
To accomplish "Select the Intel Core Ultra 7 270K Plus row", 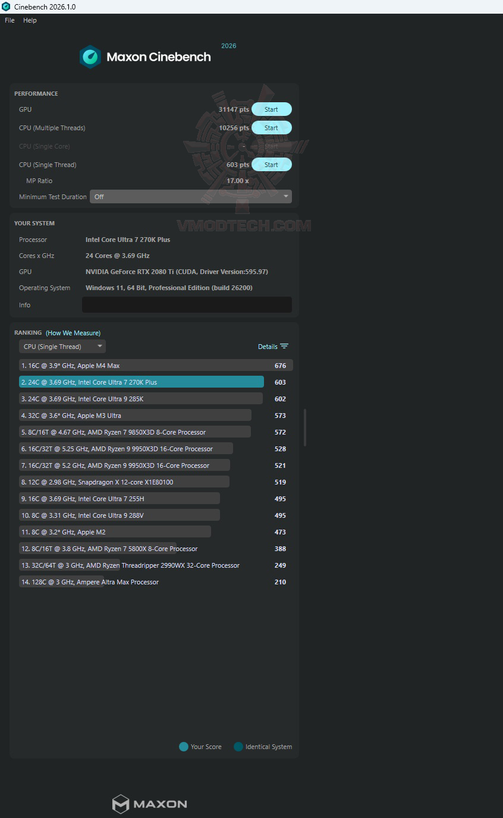I will coord(156,382).
